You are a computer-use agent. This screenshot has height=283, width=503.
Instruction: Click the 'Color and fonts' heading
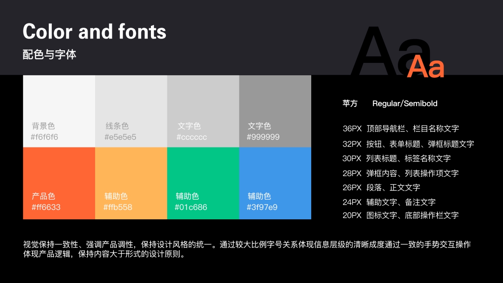(x=94, y=31)
